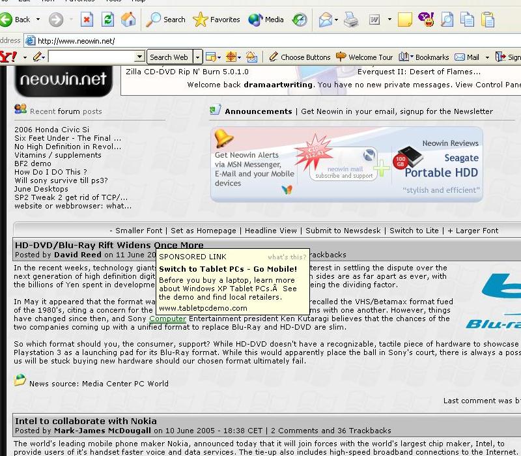Open the Forward button history dropdown
The image size is (521, 456).
point(71,20)
